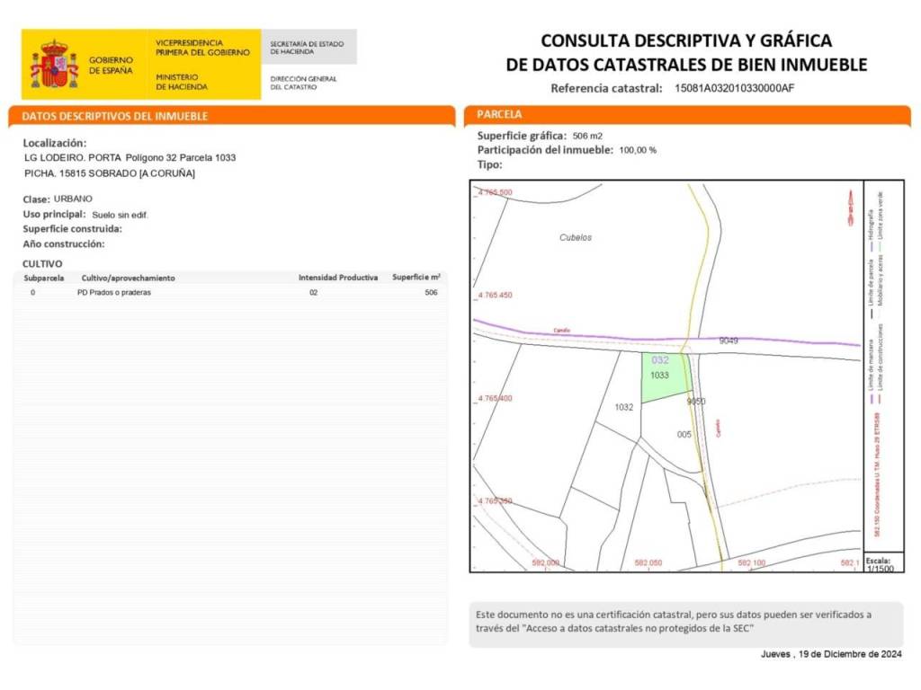Click the map coordinate label 582.050
Image resolution: width=921 pixels, height=690 pixels.
point(648,562)
